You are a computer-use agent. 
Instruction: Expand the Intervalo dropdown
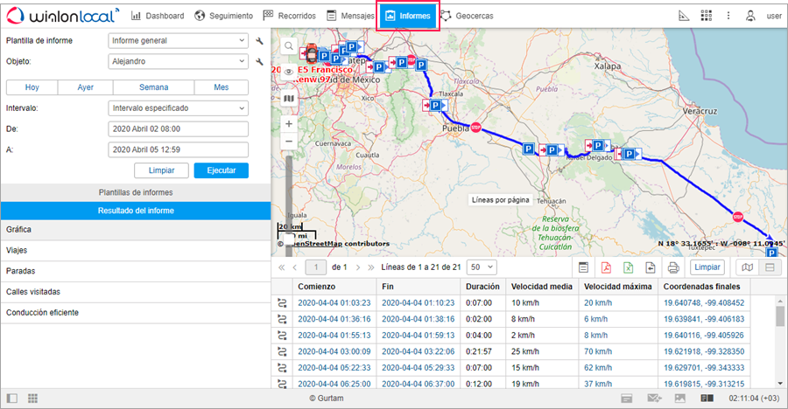pos(179,108)
